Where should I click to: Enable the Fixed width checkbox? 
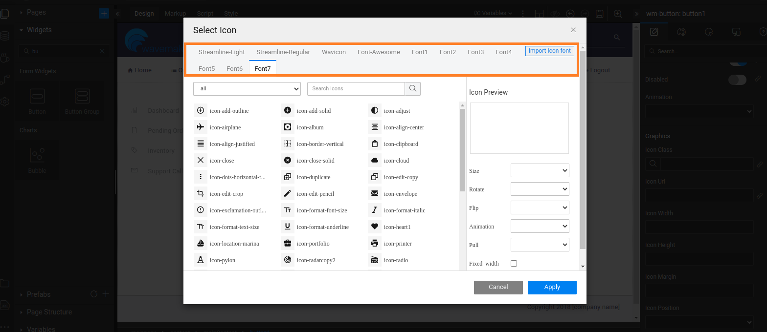(514, 264)
